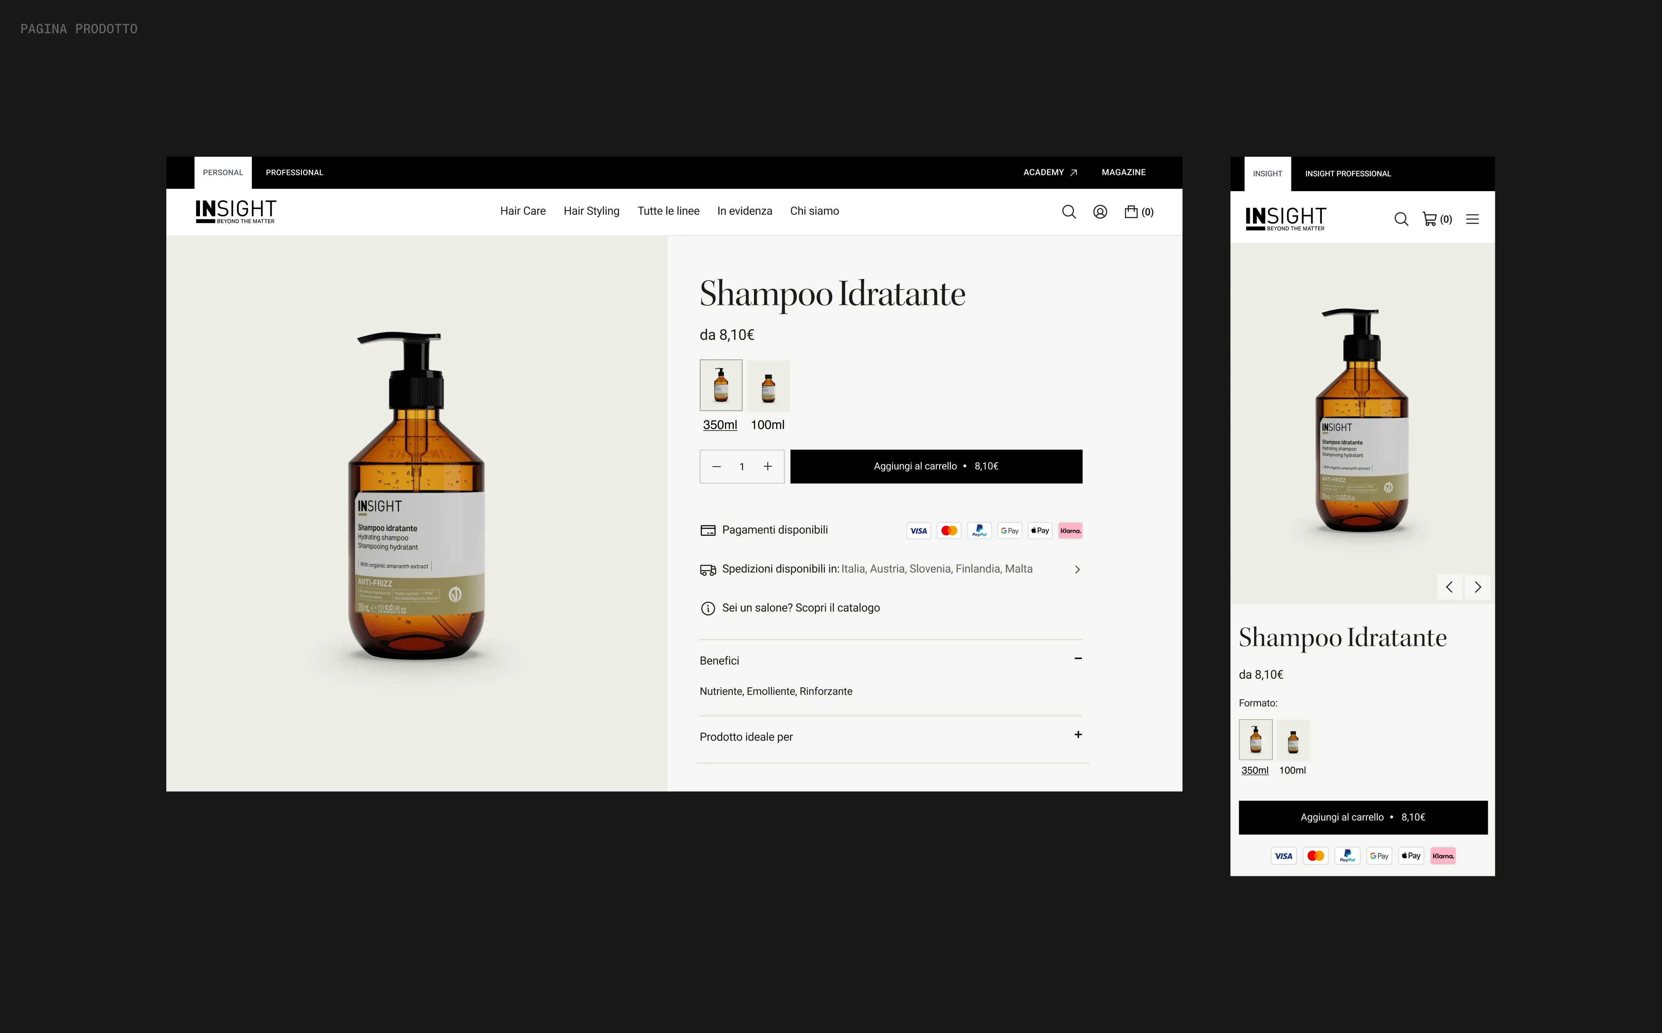Select 100ml format thumbnail in mobile view
The height and width of the screenshot is (1033, 1662).
point(1293,740)
